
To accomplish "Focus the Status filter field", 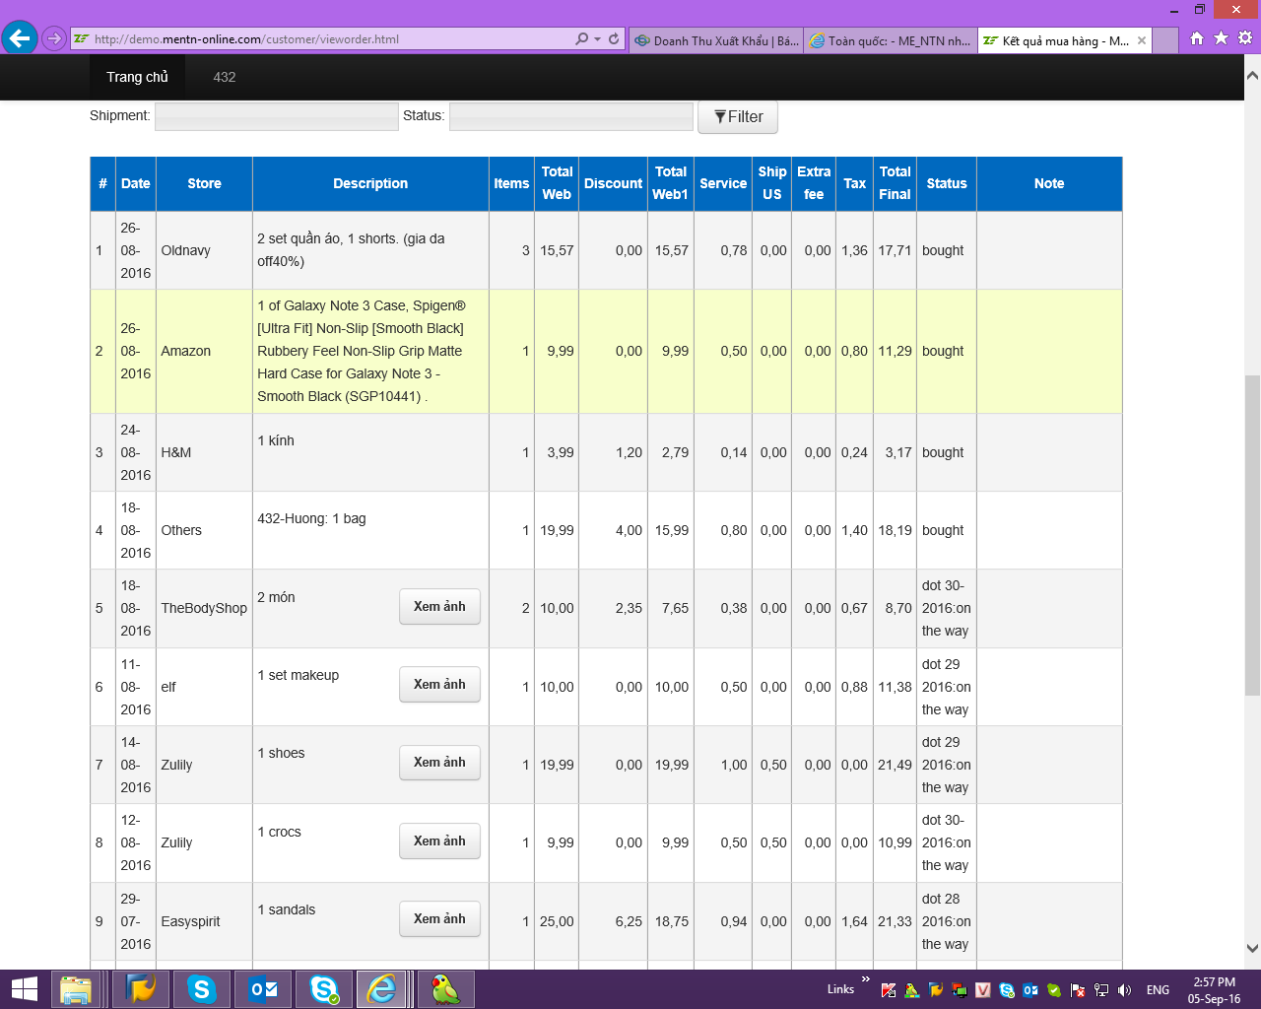I will [571, 116].
